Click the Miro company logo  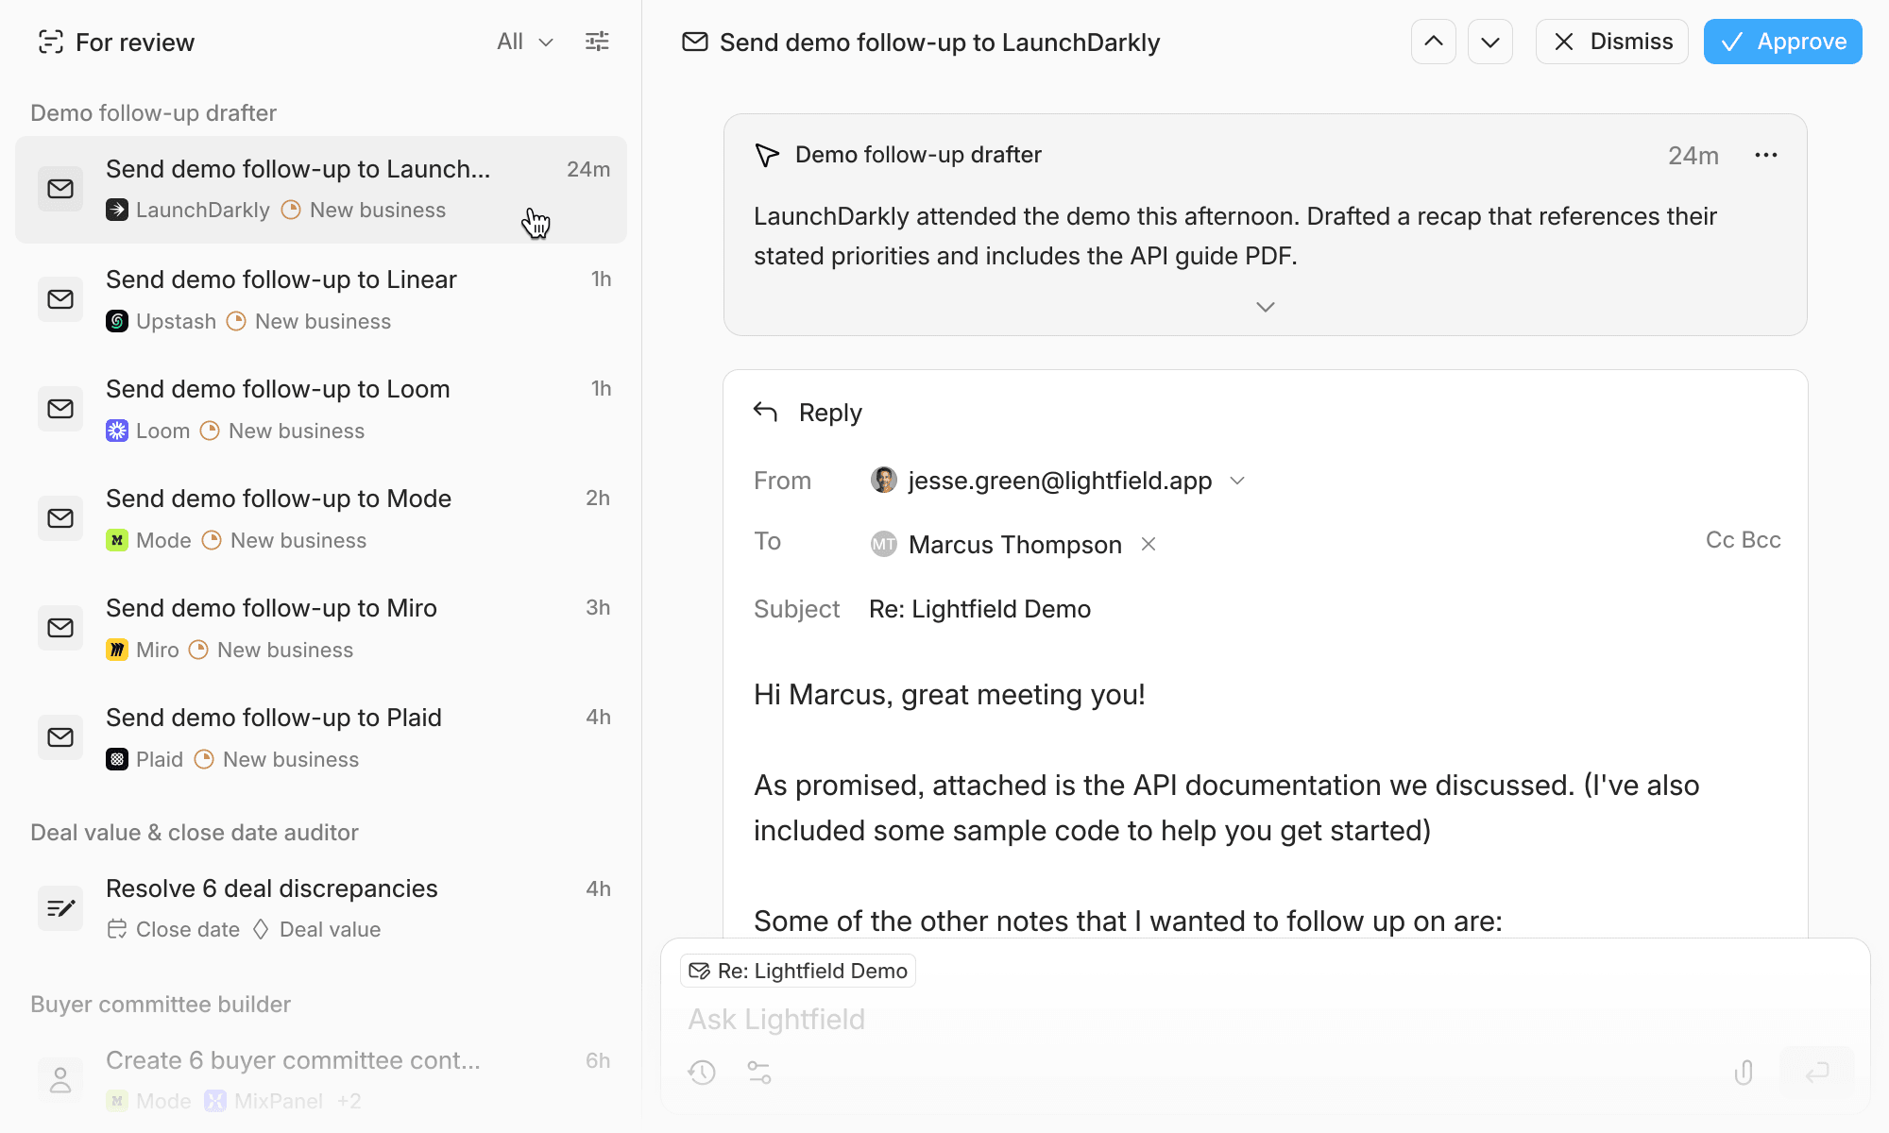tap(117, 650)
